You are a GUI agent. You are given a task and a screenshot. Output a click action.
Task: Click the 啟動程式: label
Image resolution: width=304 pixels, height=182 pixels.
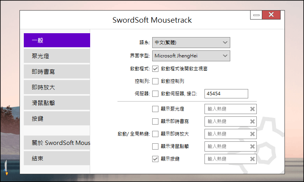tap(140, 69)
